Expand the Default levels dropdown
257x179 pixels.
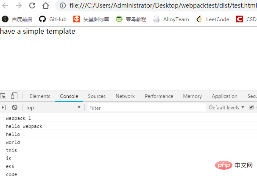click(x=226, y=108)
